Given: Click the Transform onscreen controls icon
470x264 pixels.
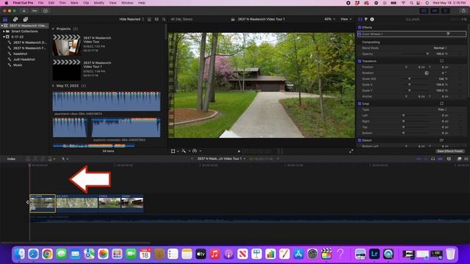Looking at the screenshot, I should pyautogui.click(x=441, y=61).
